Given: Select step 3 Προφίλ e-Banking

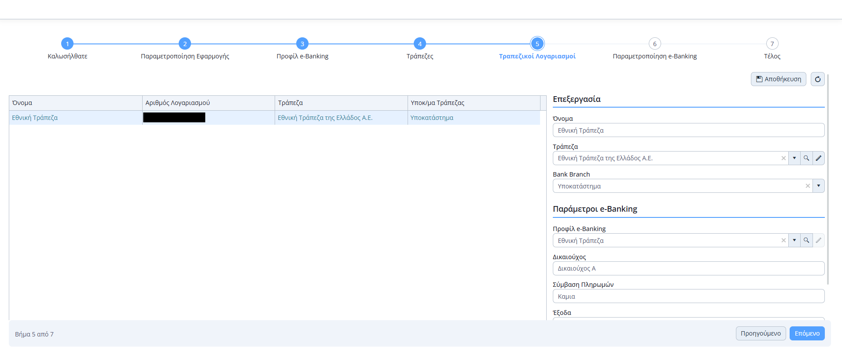Looking at the screenshot, I should (302, 44).
